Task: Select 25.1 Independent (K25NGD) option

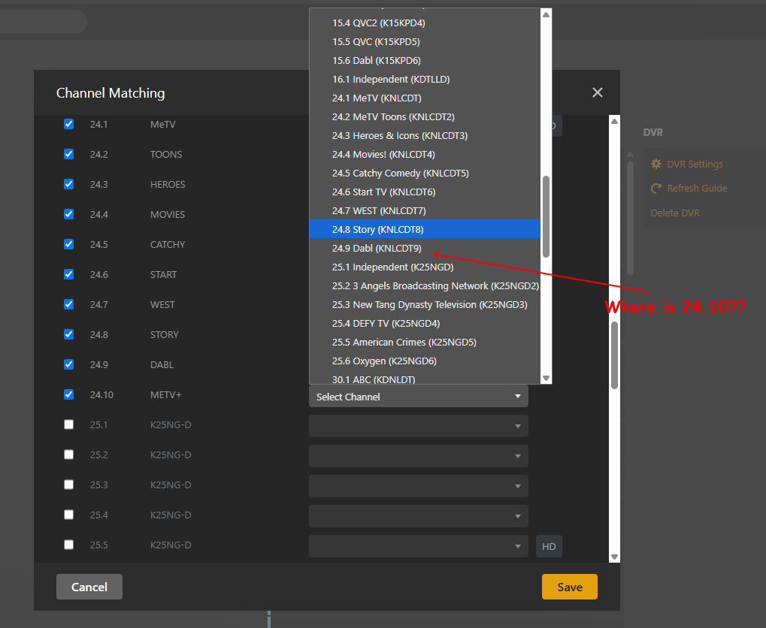Action: click(425, 267)
